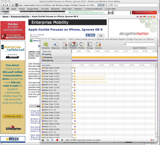
Task: Click the Rendering timeline purple bar
Action: [114, 60]
